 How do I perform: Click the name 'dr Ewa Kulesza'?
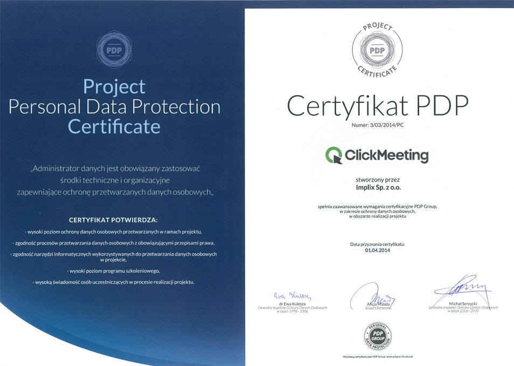293,304
